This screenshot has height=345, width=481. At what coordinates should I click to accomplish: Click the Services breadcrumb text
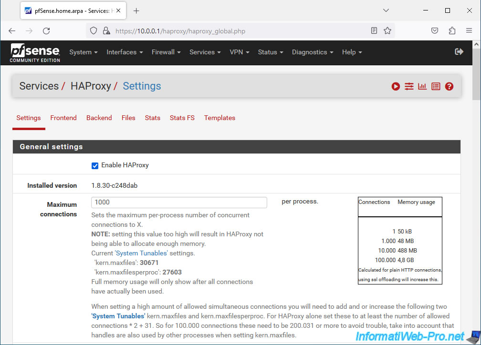(39, 86)
